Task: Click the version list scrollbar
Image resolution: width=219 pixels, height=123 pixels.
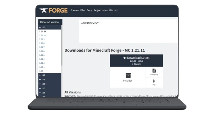Action: click(x=62, y=45)
